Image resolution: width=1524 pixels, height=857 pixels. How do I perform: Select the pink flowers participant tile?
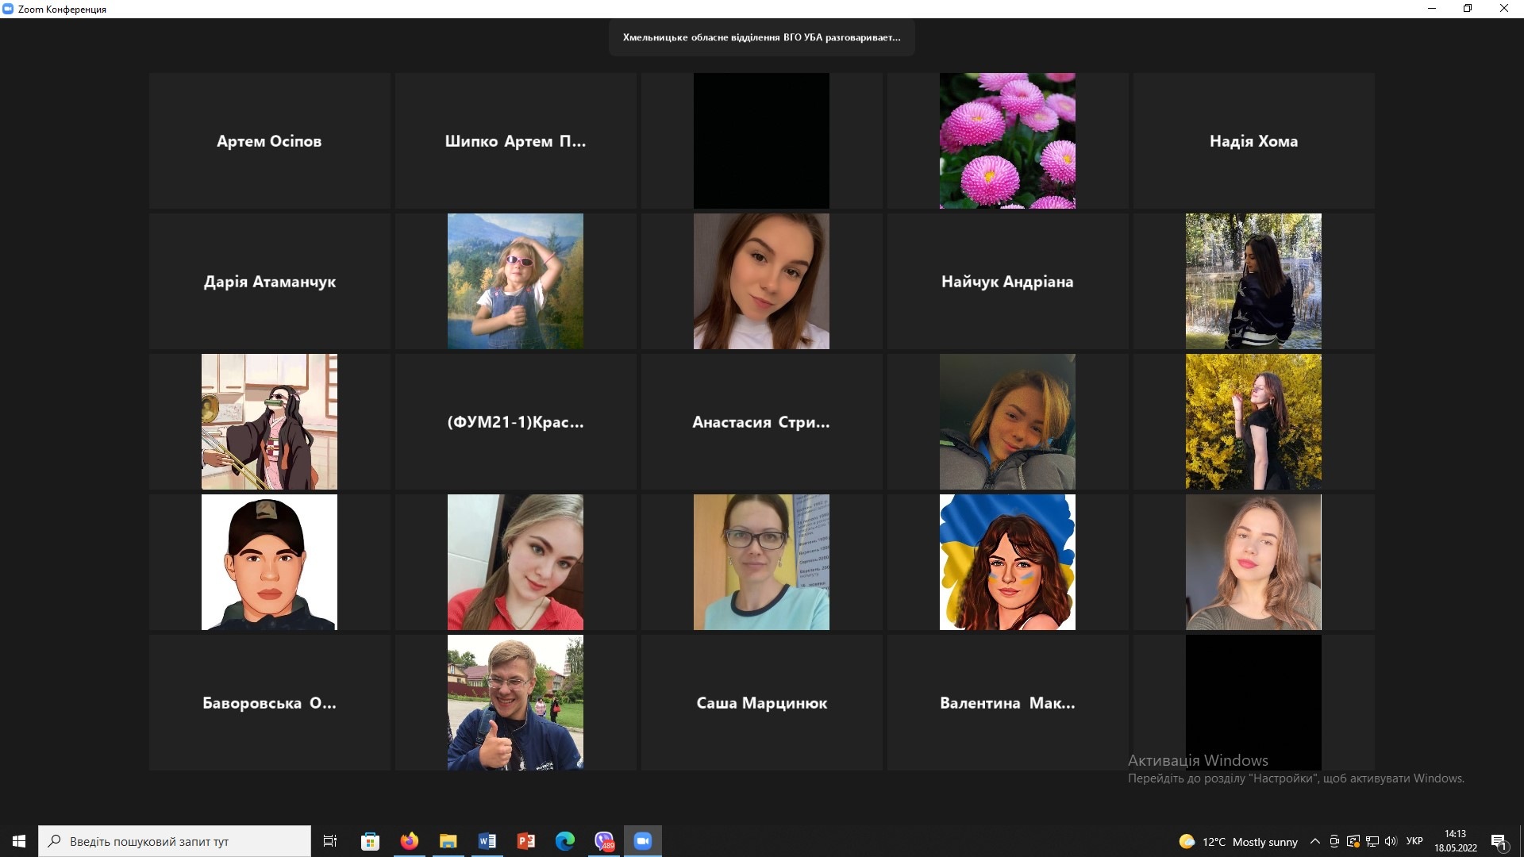[1007, 141]
